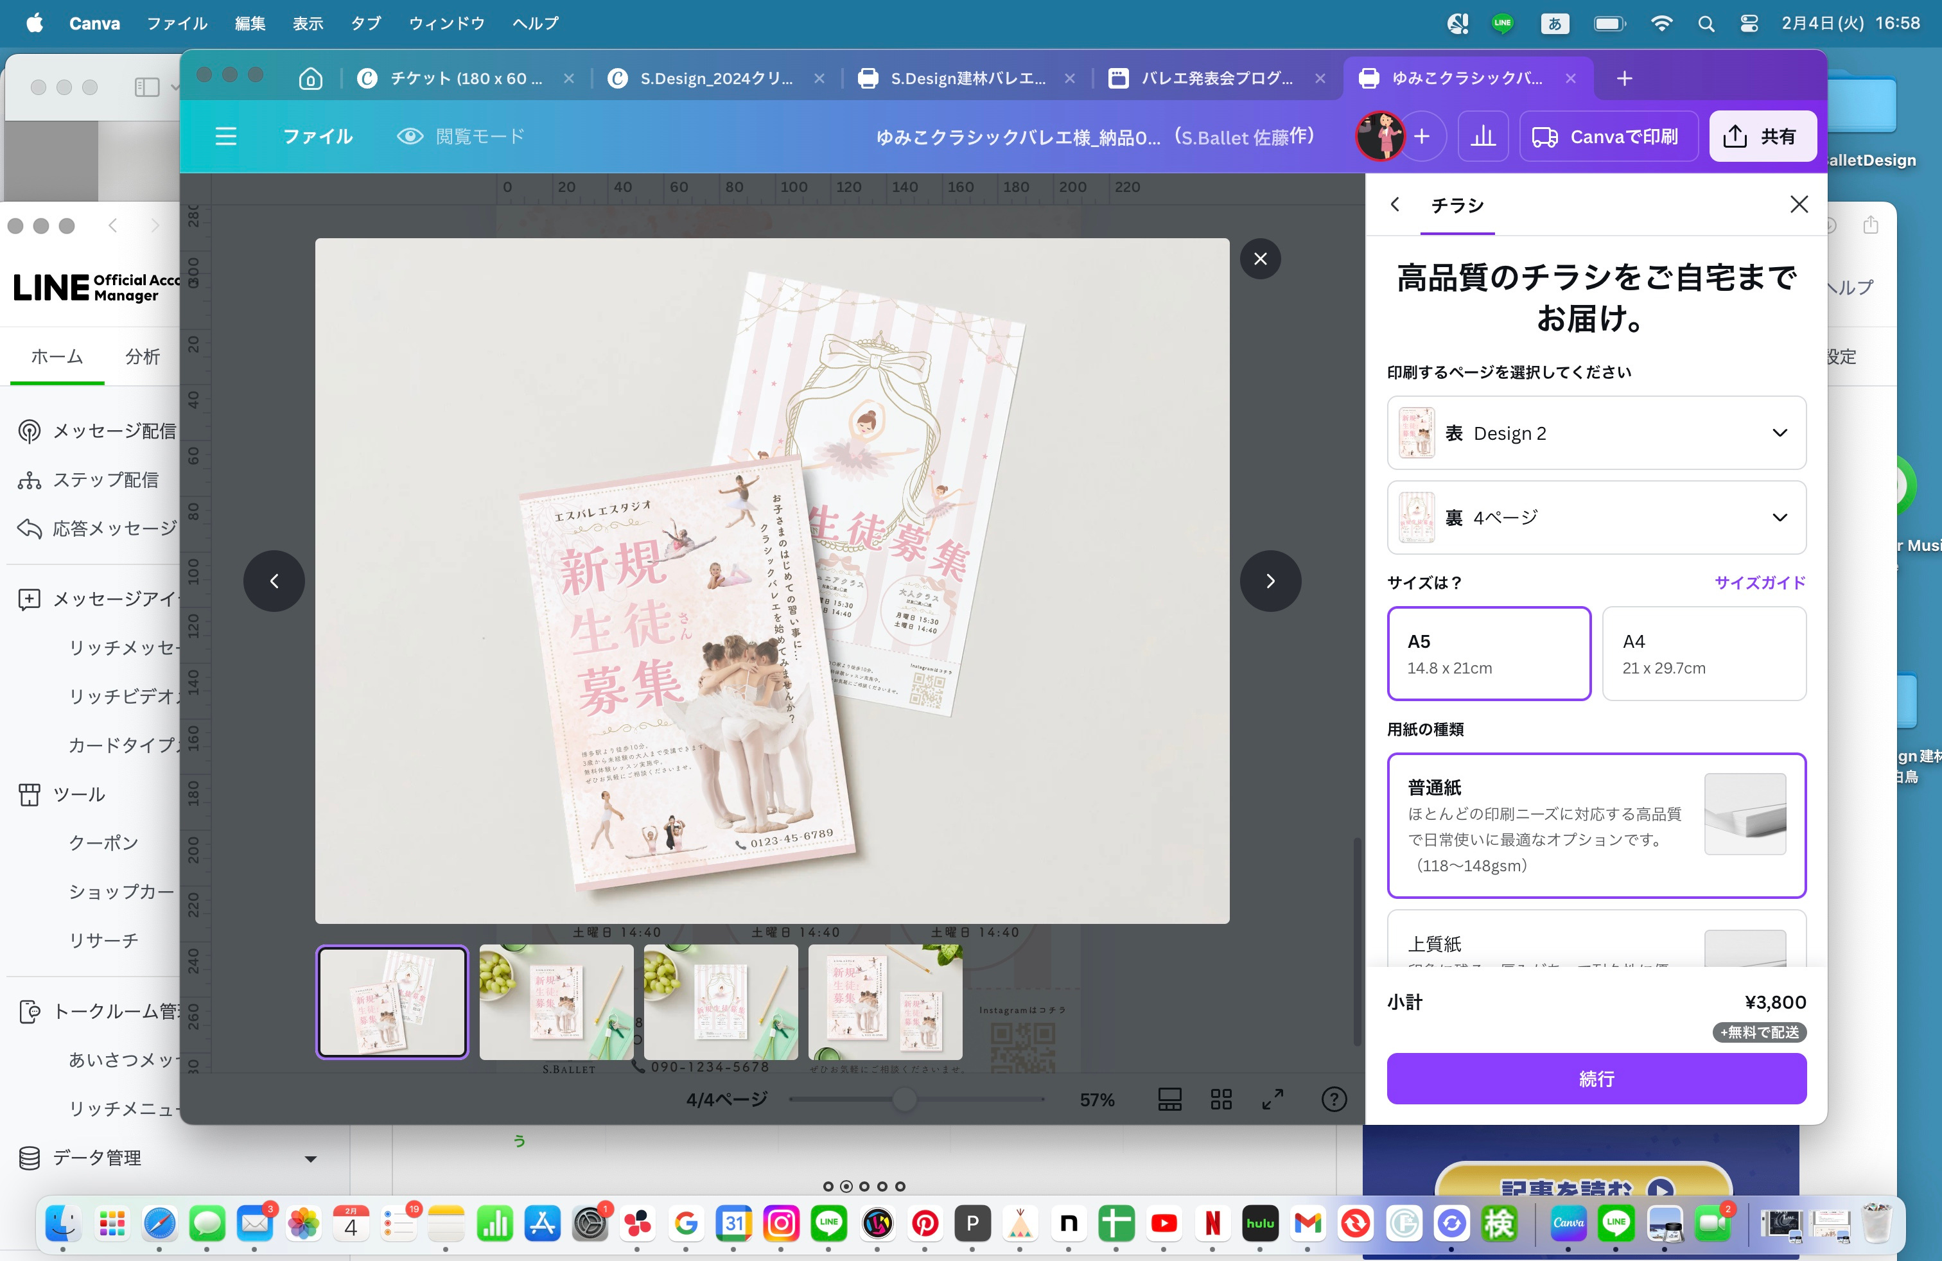
Task: Open Pinterest from the Dock
Action: (x=925, y=1224)
